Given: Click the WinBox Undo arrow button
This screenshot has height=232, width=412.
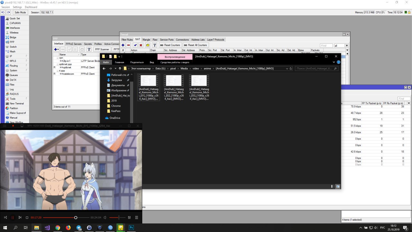Looking at the screenshot, I should point(3,12).
